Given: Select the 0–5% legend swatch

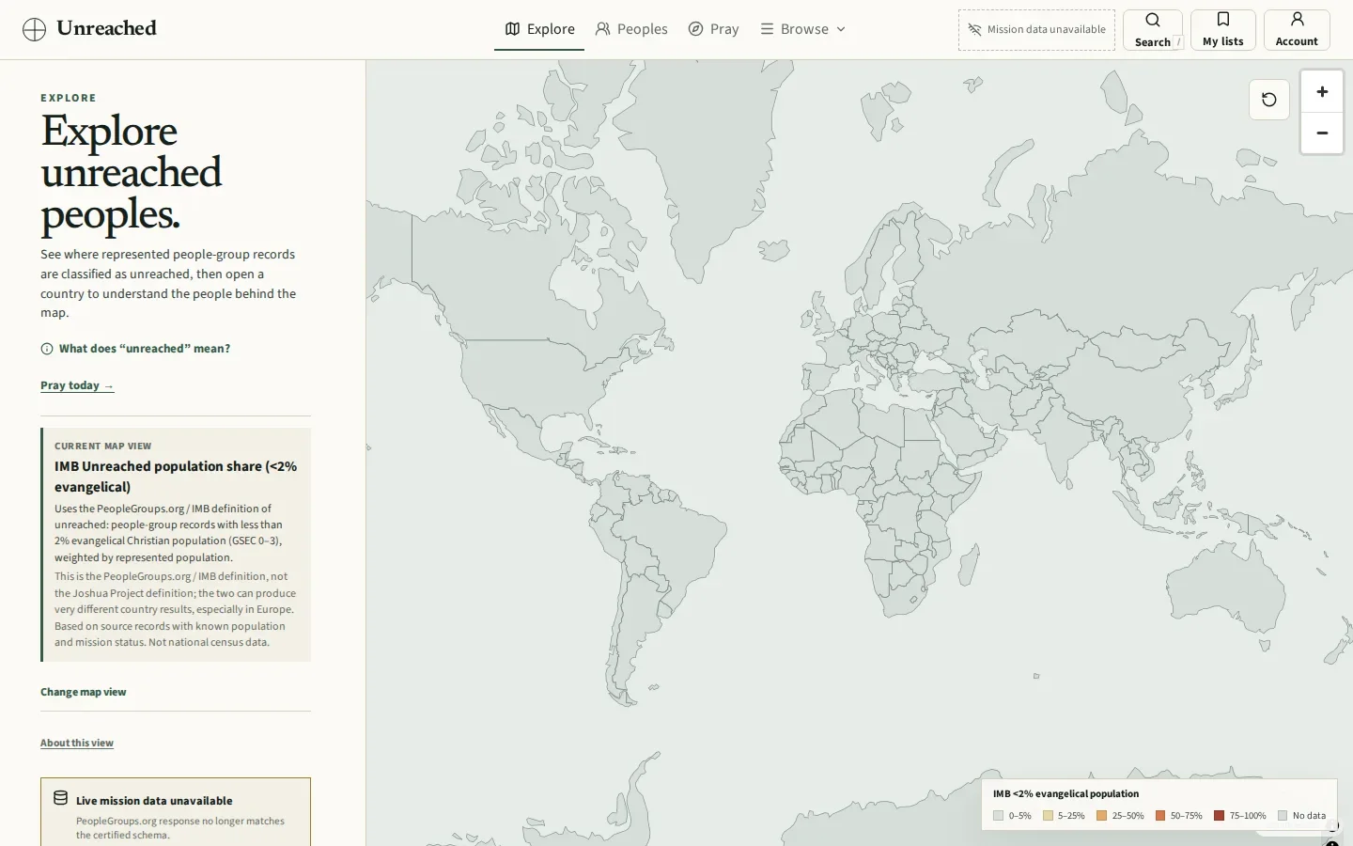Looking at the screenshot, I should pyautogui.click(x=998, y=816).
